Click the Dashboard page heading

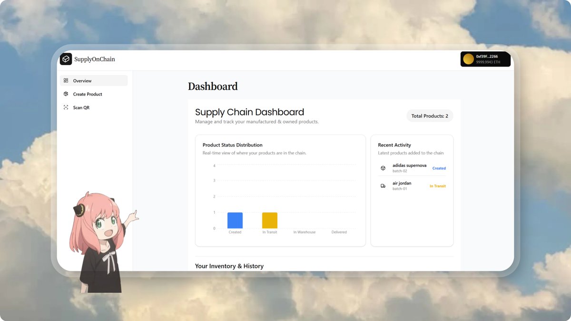(213, 87)
